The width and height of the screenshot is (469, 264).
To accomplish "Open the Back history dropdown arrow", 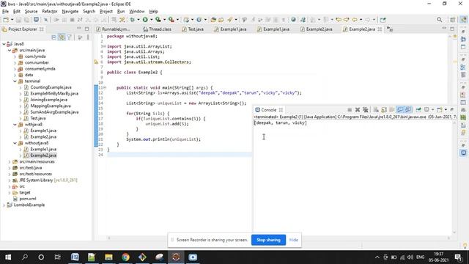I will tap(361, 20).
